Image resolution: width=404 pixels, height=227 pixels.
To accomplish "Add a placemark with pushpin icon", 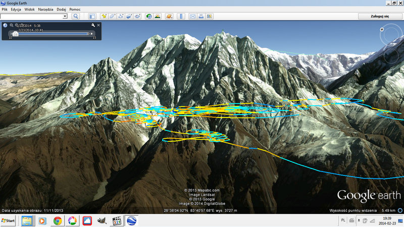I will tap(104, 16).
